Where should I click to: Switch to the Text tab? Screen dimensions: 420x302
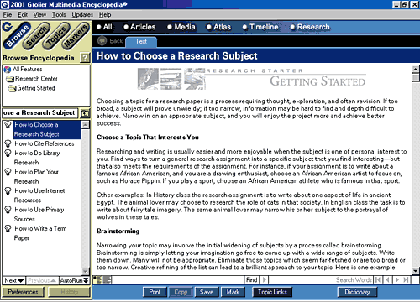click(x=141, y=42)
